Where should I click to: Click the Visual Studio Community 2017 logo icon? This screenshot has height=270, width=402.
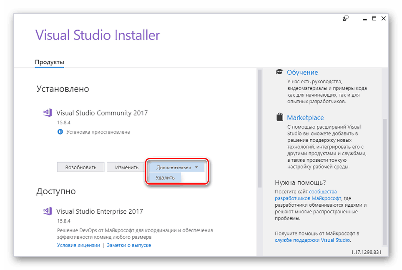point(48,113)
